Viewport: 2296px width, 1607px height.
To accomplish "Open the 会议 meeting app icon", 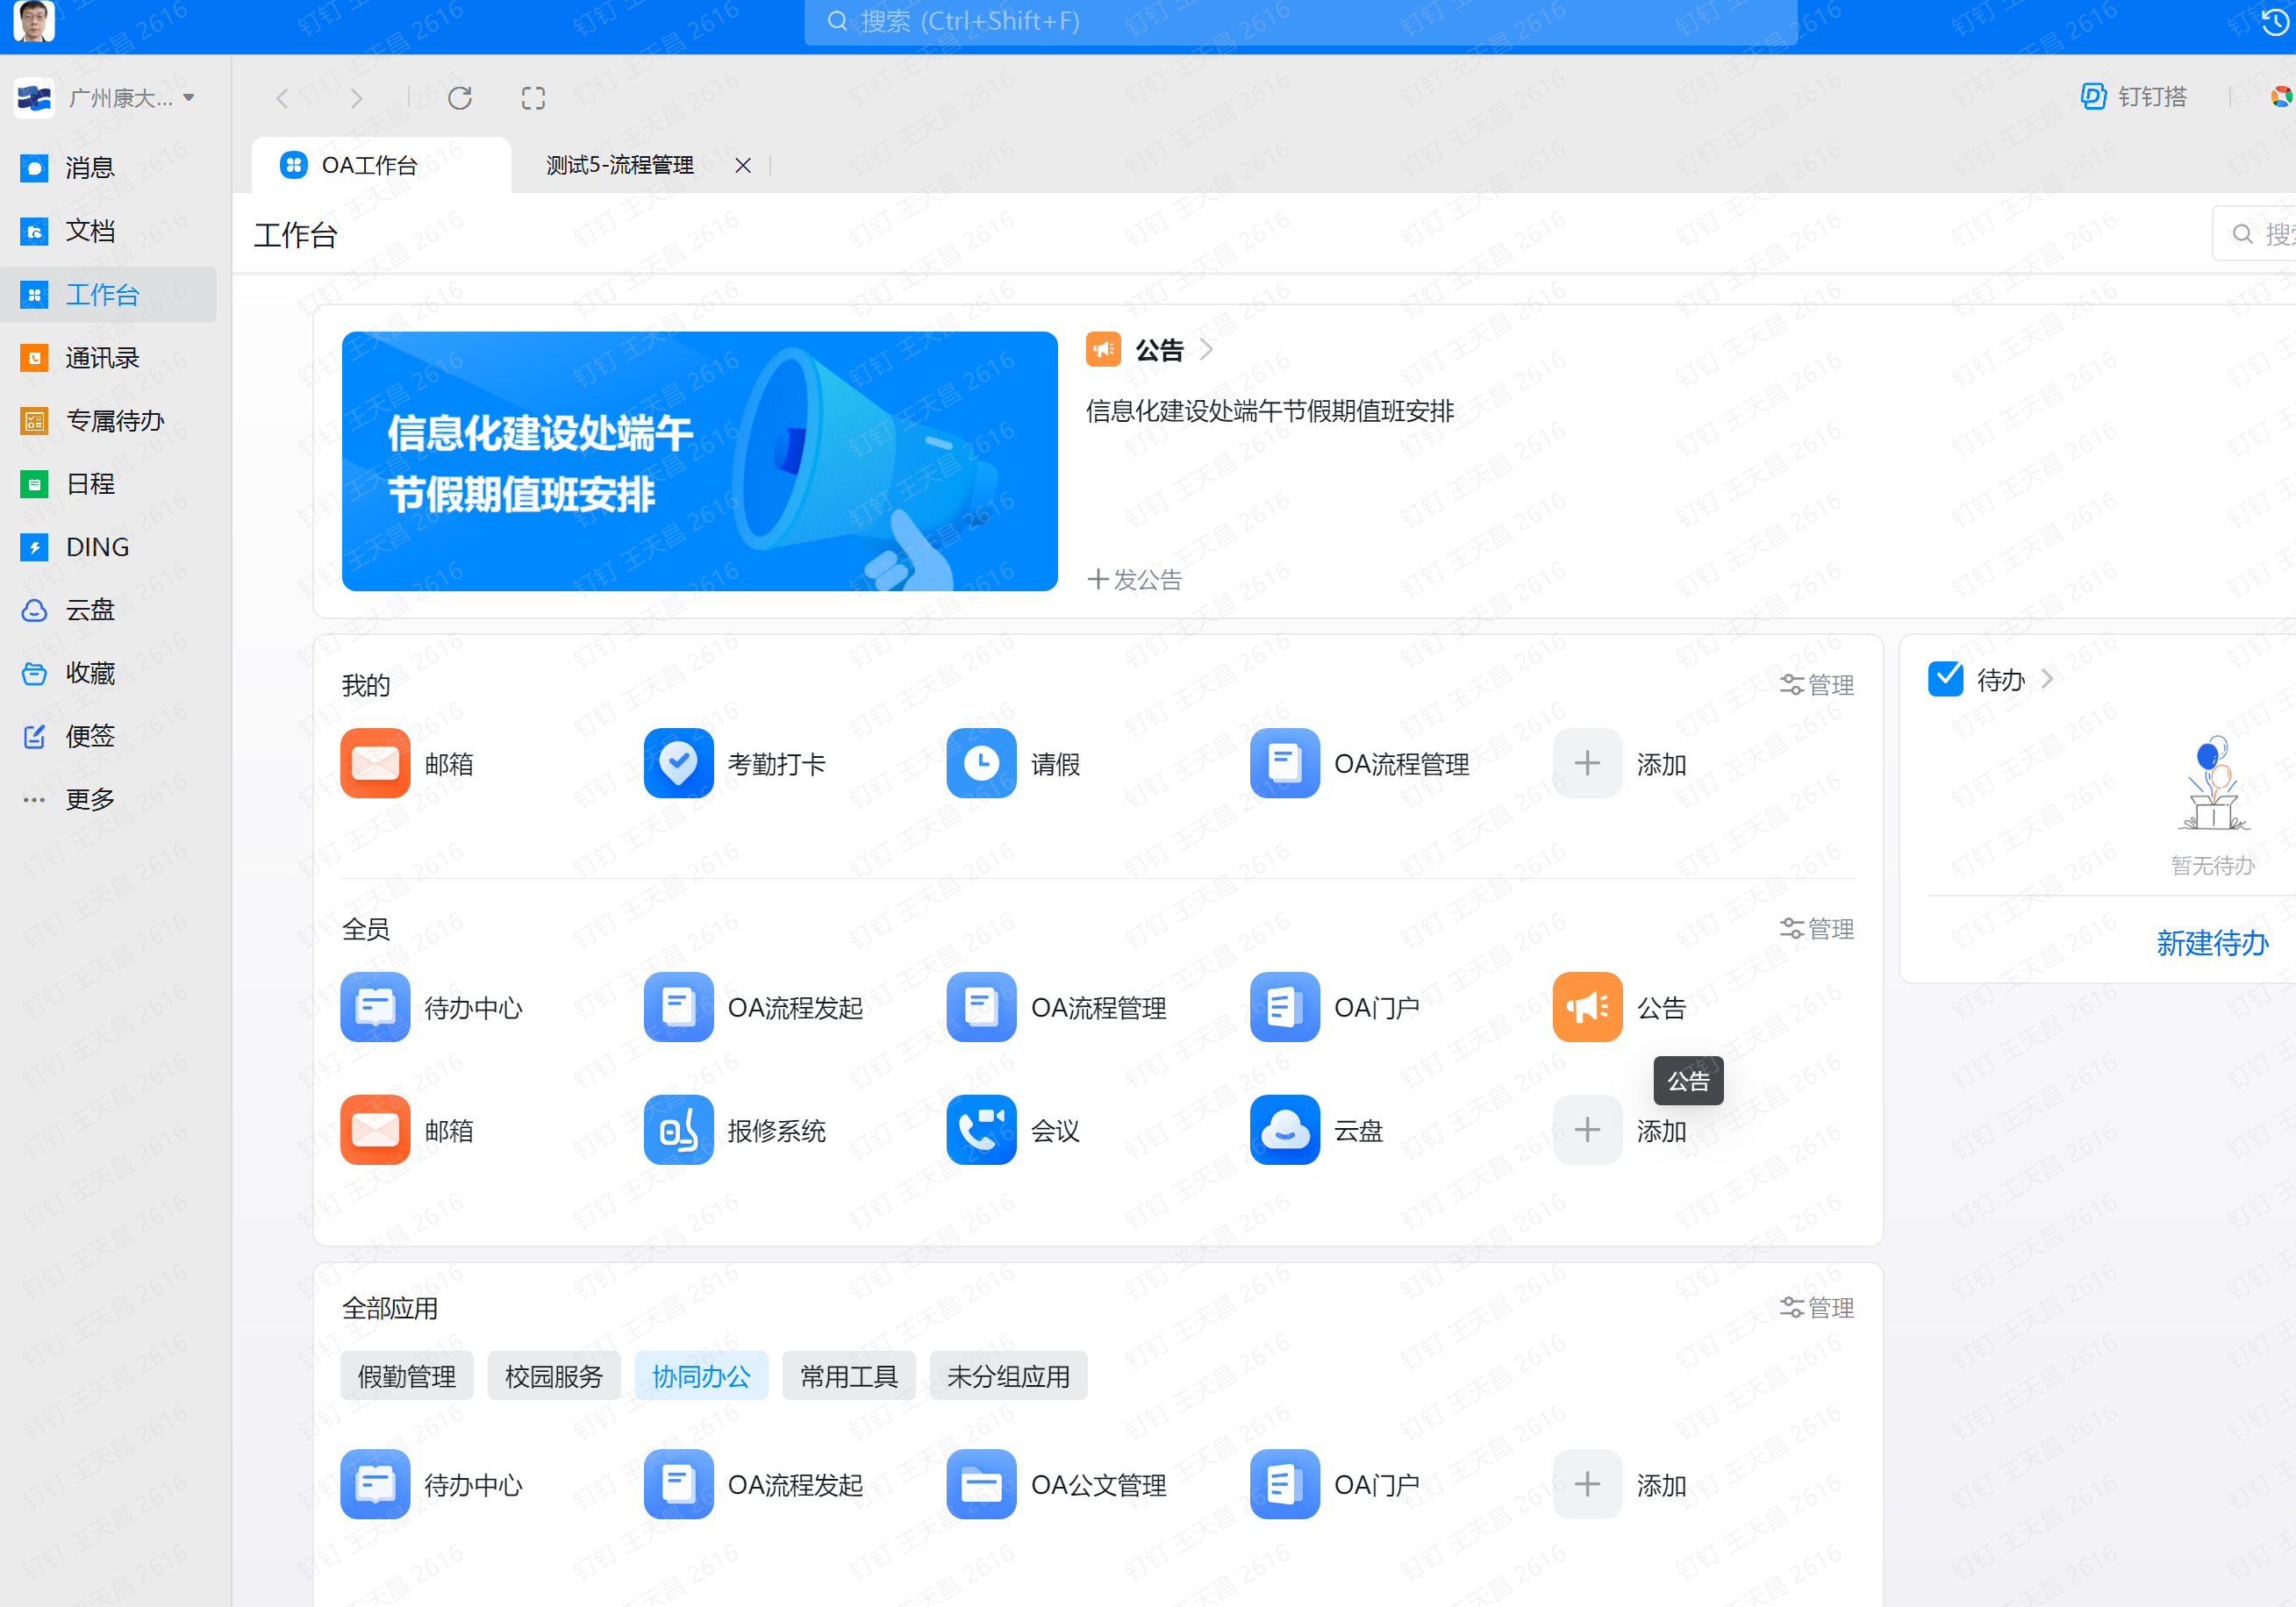I will coord(981,1130).
